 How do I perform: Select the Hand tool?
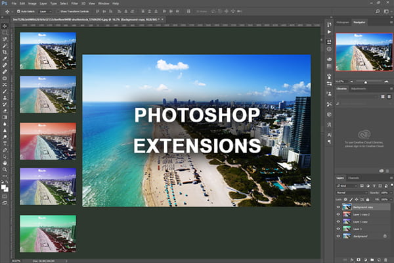[5, 163]
